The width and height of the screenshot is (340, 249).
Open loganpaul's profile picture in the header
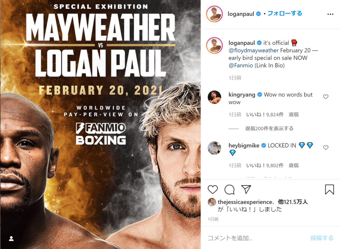click(x=214, y=14)
